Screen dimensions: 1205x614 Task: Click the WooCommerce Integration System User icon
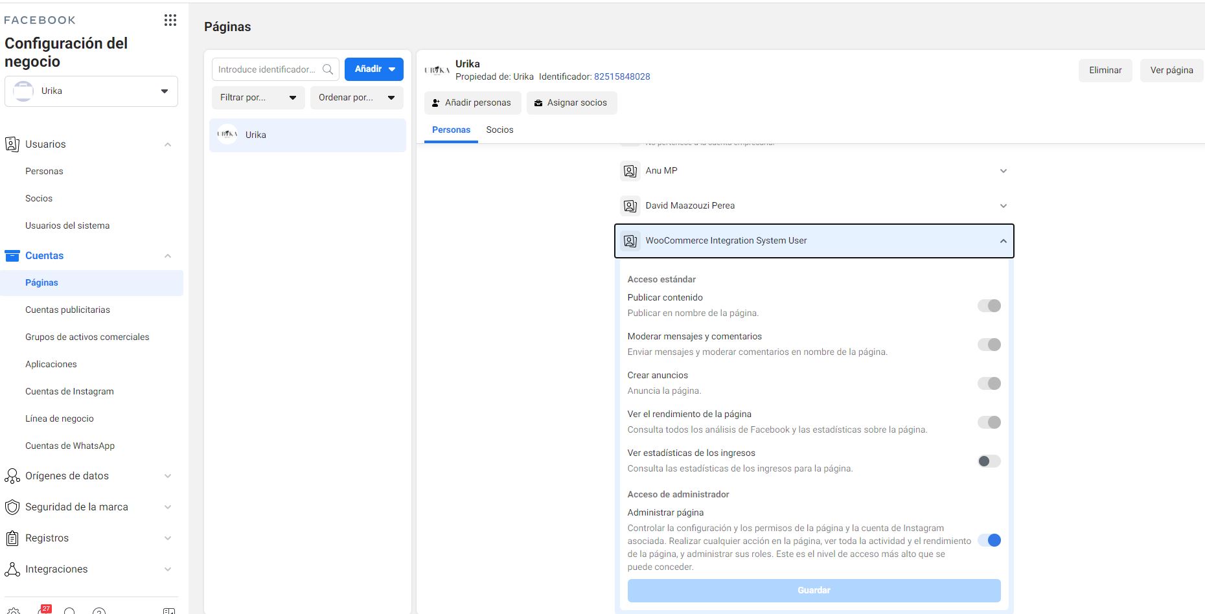point(630,241)
